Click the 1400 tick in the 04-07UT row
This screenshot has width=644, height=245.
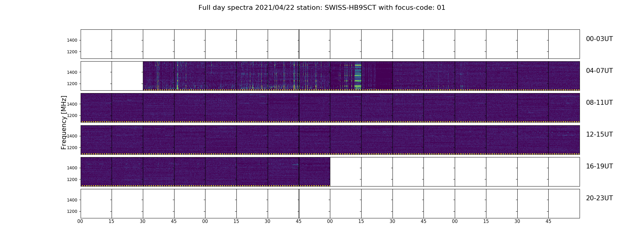pos(72,72)
